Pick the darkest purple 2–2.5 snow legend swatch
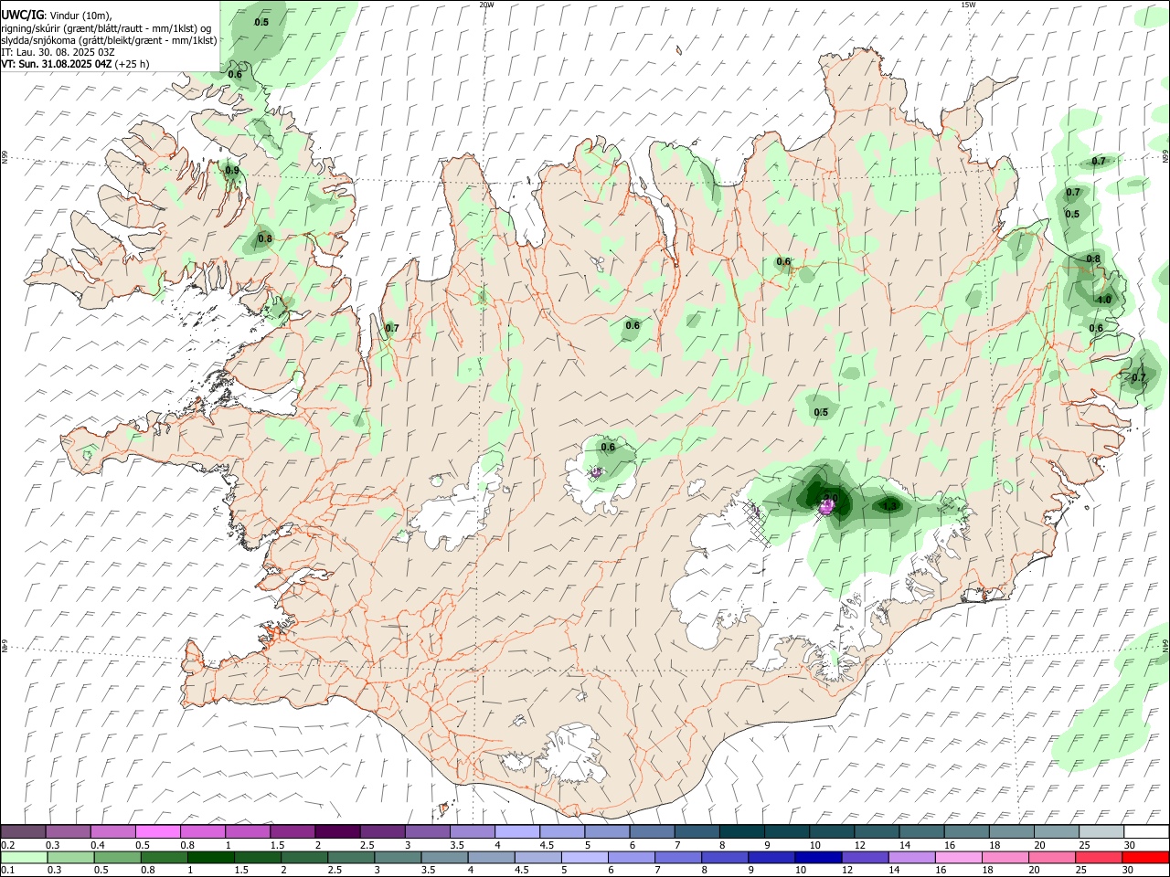Image resolution: width=1170 pixels, height=877 pixels. 336,831
